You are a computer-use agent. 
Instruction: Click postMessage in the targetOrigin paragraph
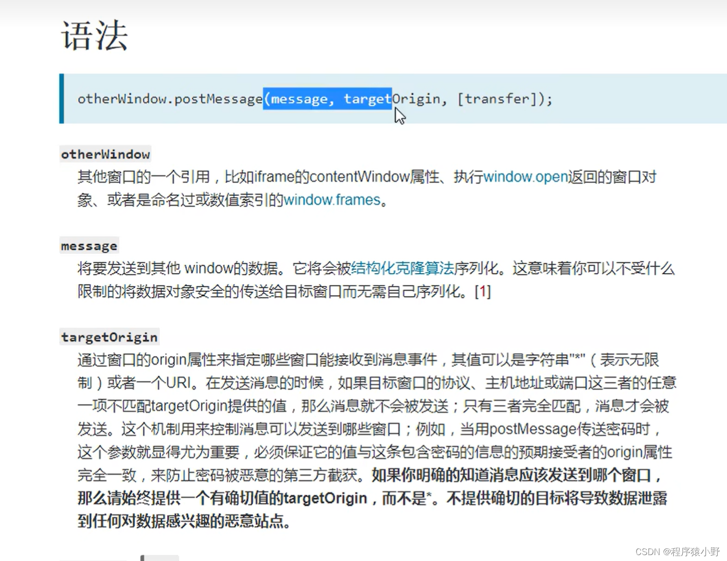pos(532,429)
